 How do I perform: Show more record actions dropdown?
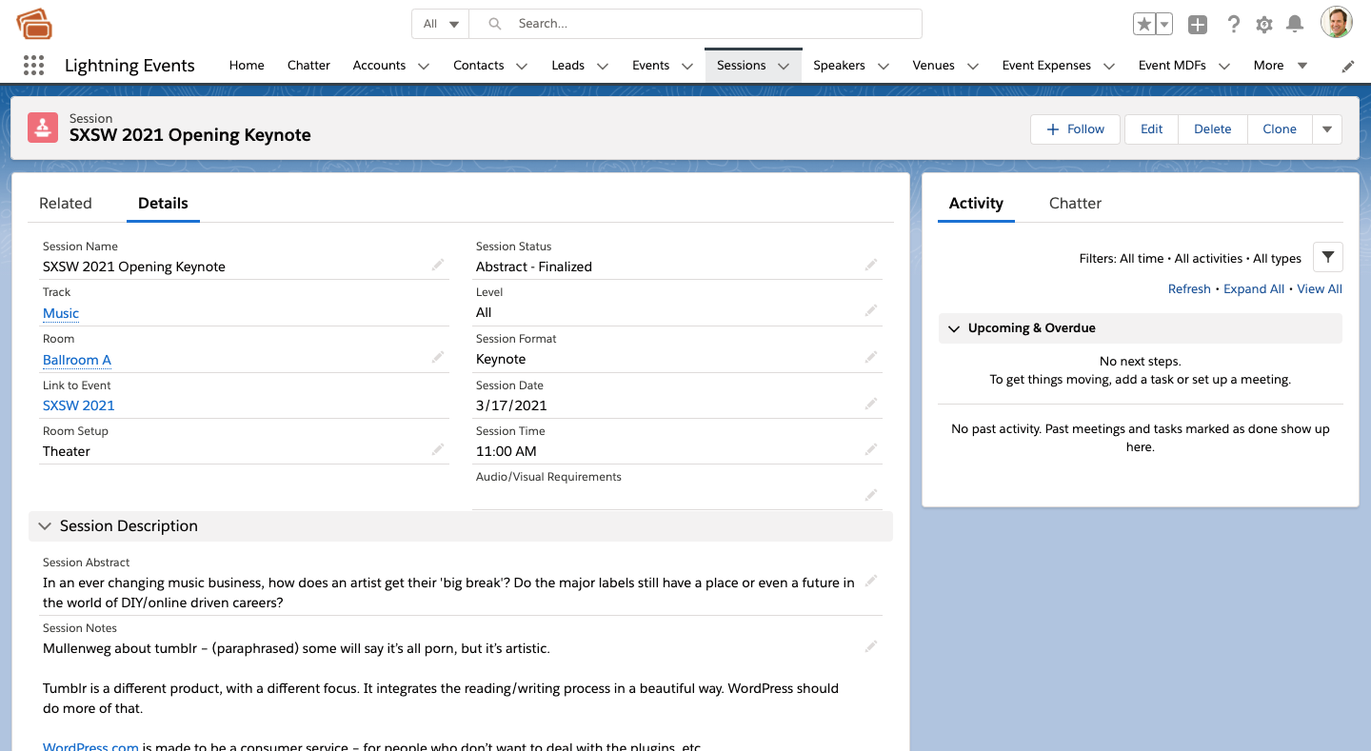tap(1327, 129)
